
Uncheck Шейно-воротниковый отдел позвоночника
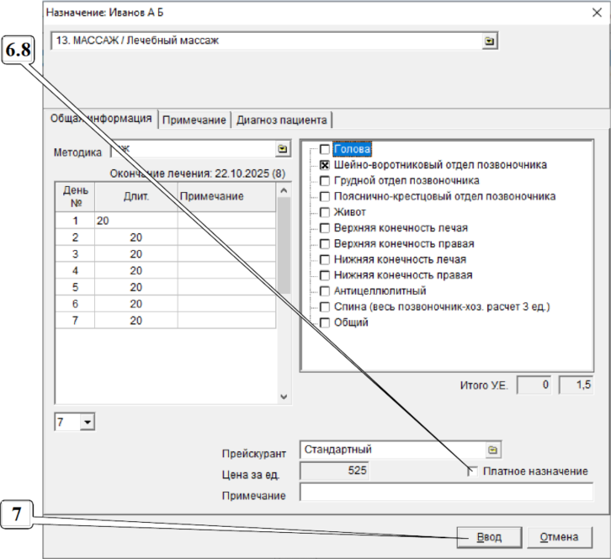(325, 166)
